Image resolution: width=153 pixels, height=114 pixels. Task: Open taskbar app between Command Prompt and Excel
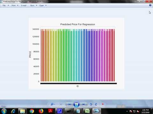pos(78,111)
